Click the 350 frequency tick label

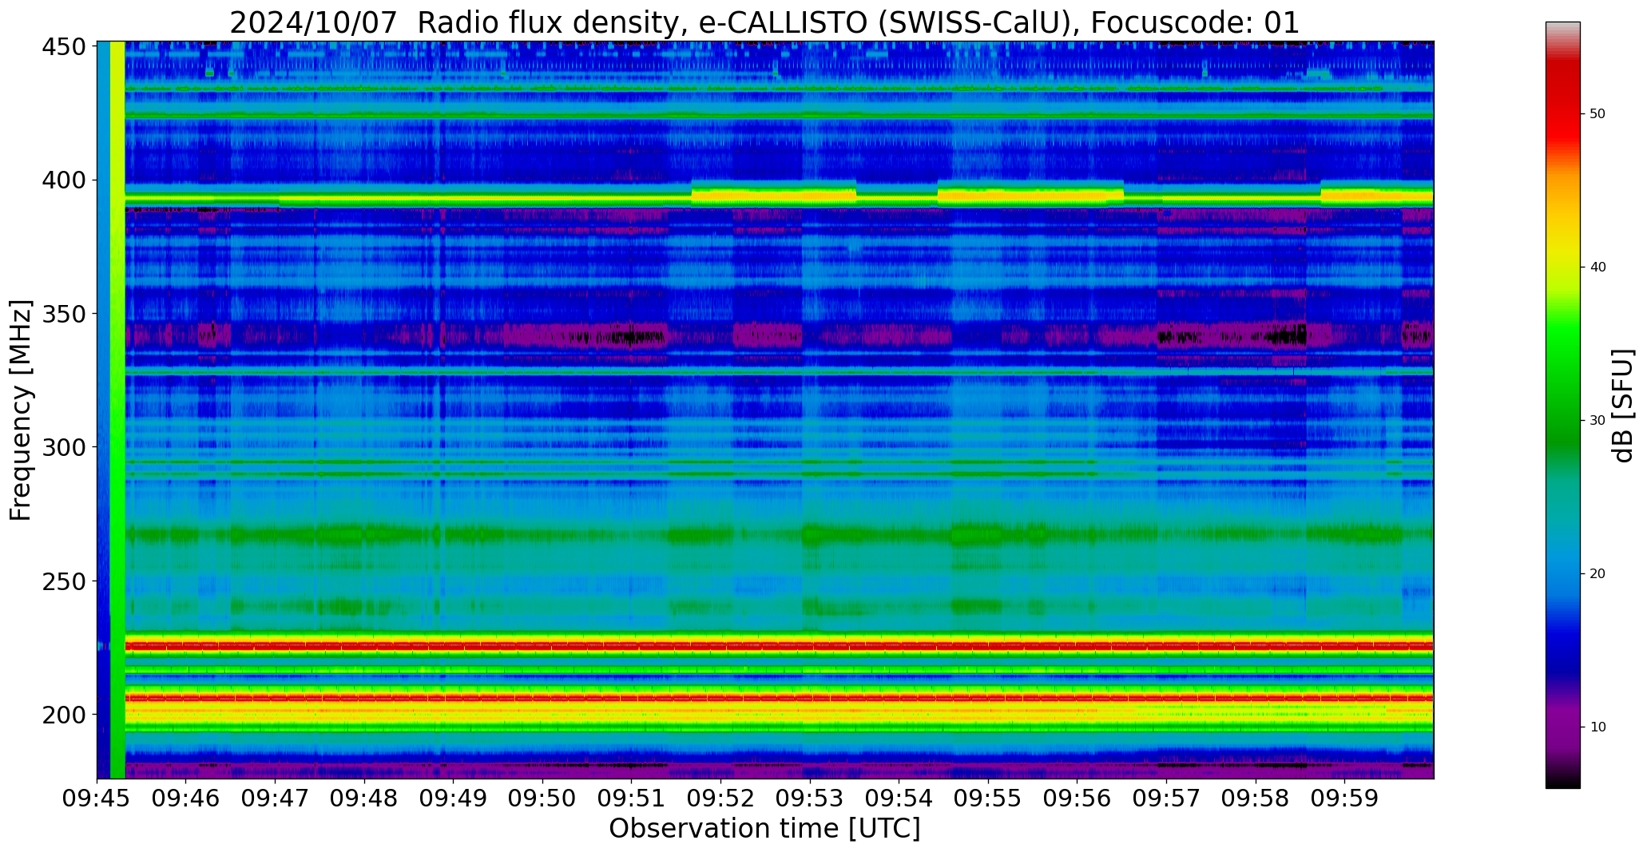tap(64, 314)
